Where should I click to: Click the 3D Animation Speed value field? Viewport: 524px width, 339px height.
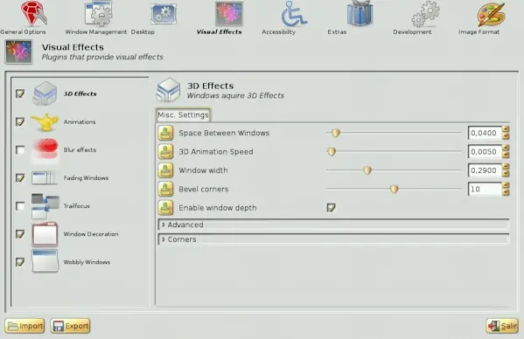coord(485,152)
